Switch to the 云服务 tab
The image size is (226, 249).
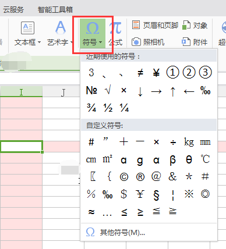tap(13, 10)
